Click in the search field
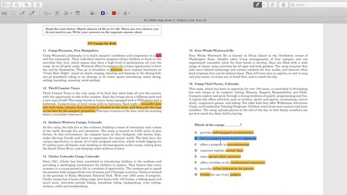 pyautogui.click(x=319, y=5)
